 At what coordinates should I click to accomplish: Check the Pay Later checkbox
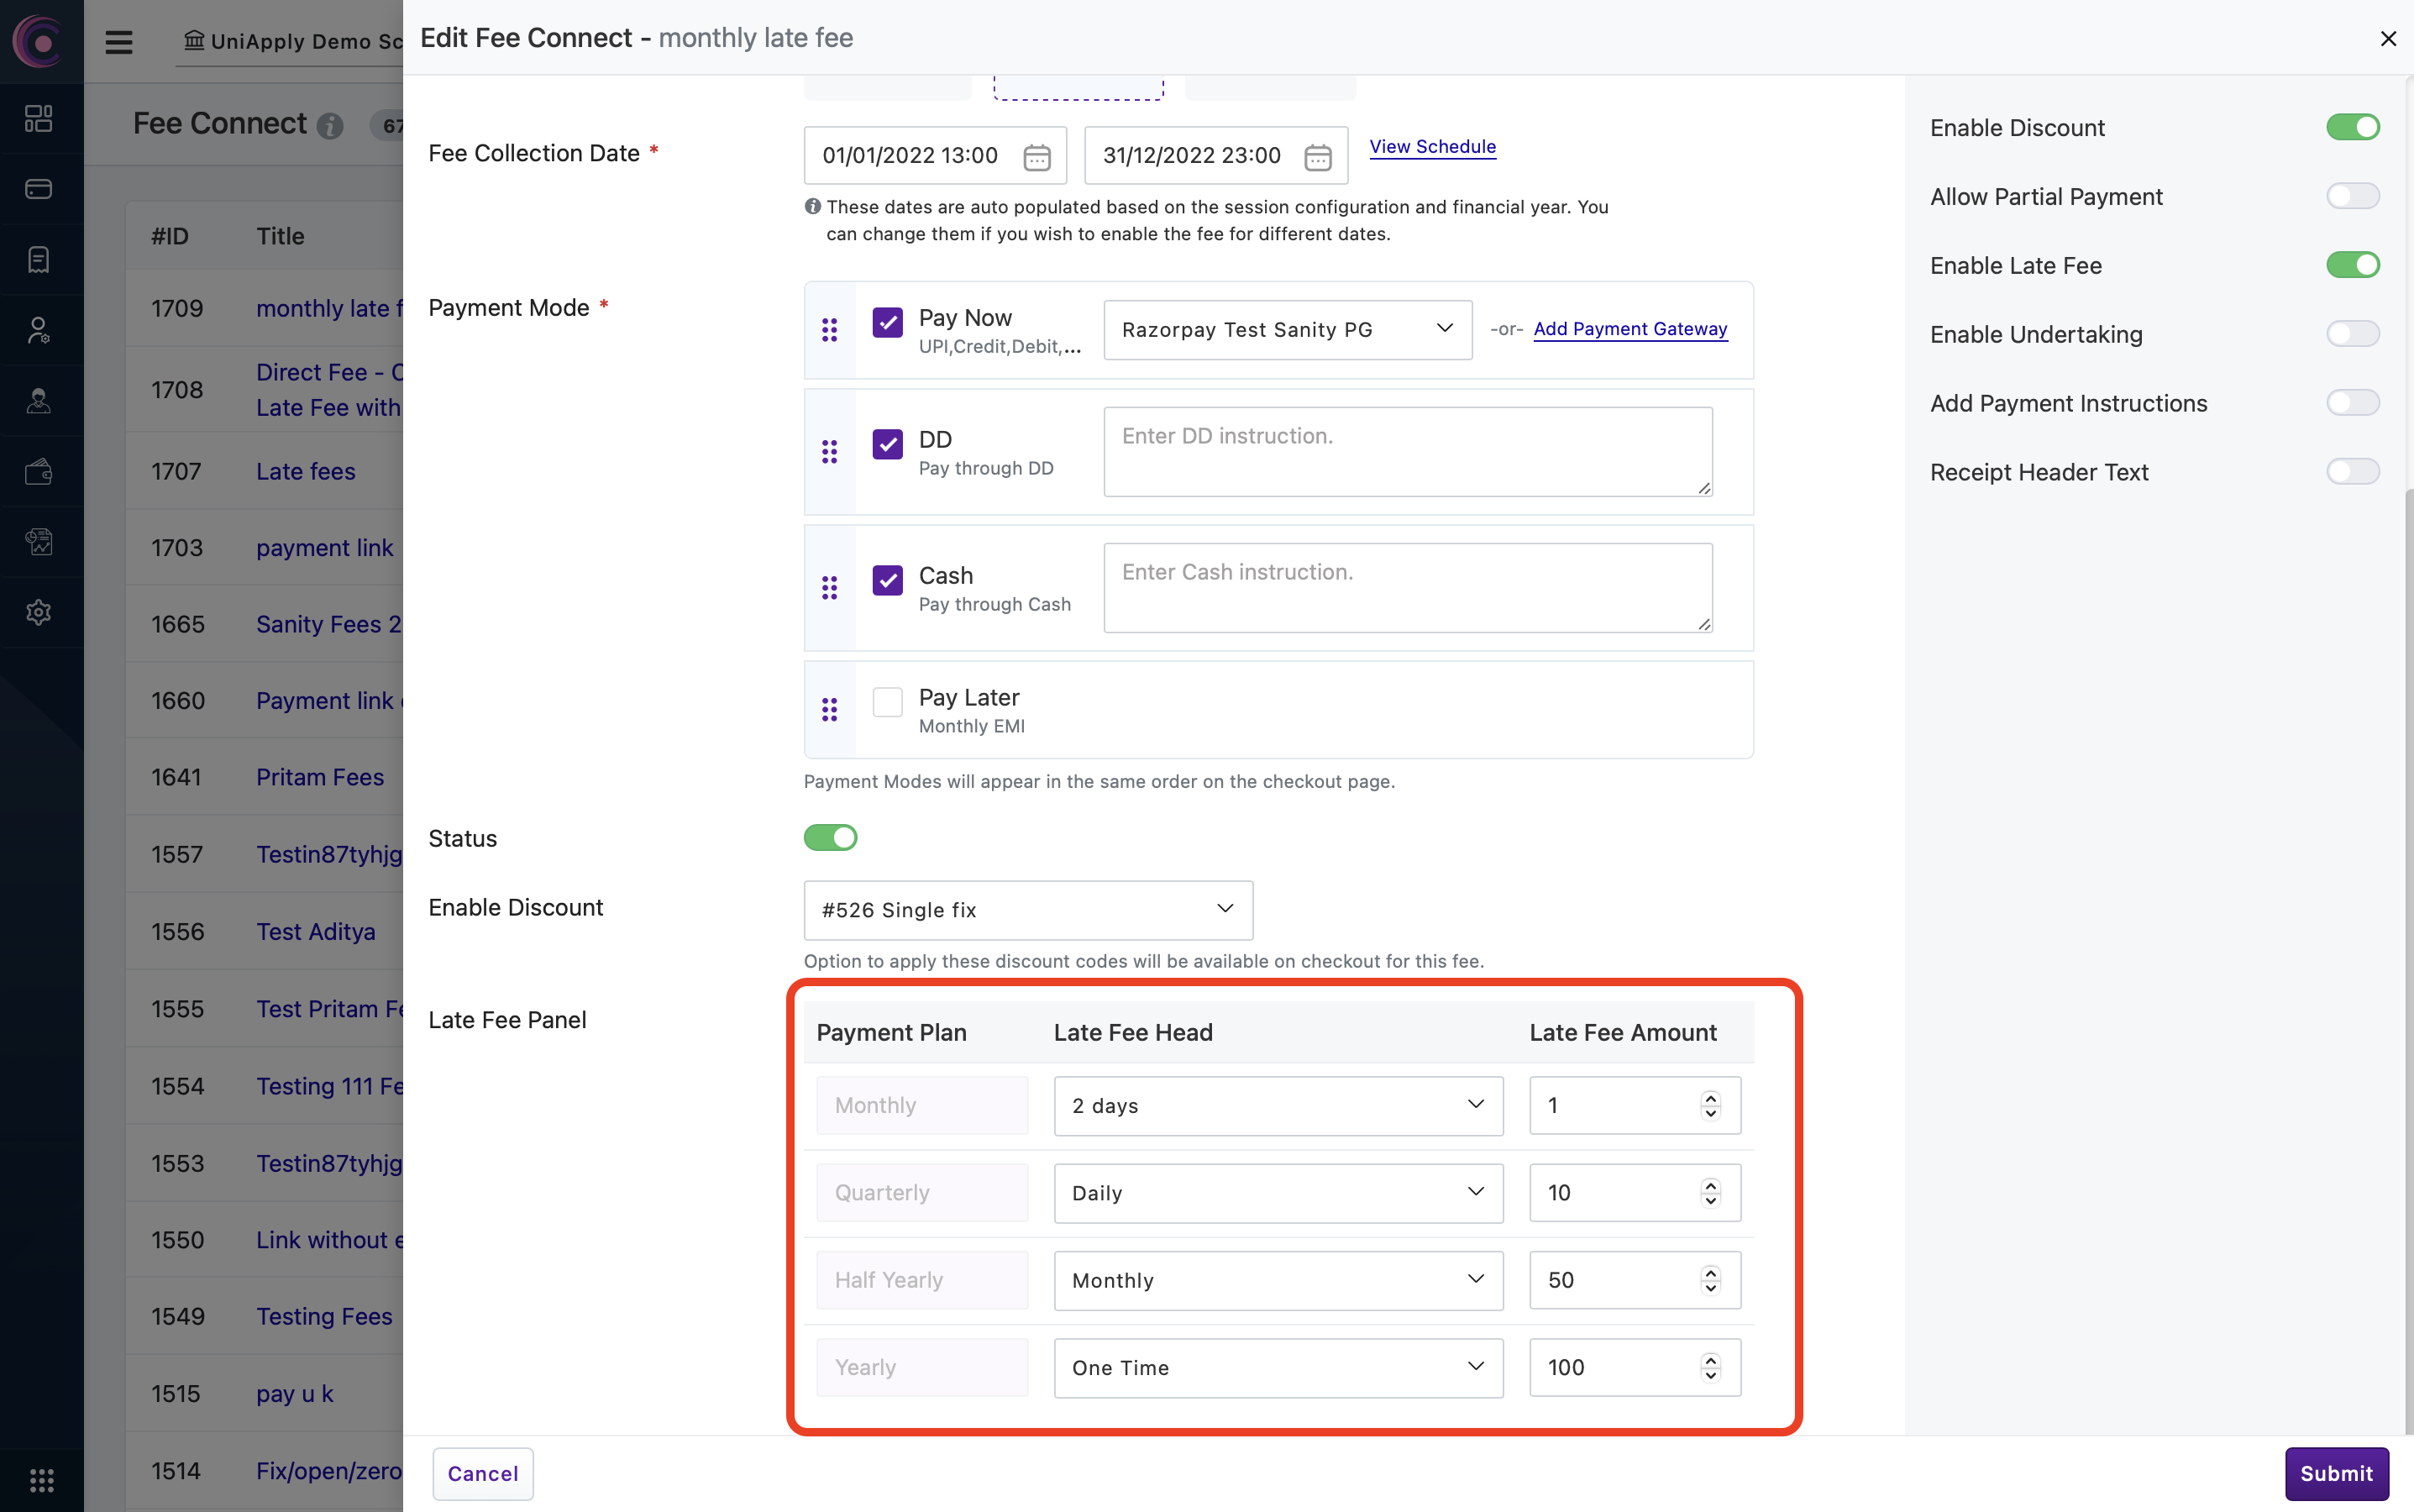tap(888, 702)
